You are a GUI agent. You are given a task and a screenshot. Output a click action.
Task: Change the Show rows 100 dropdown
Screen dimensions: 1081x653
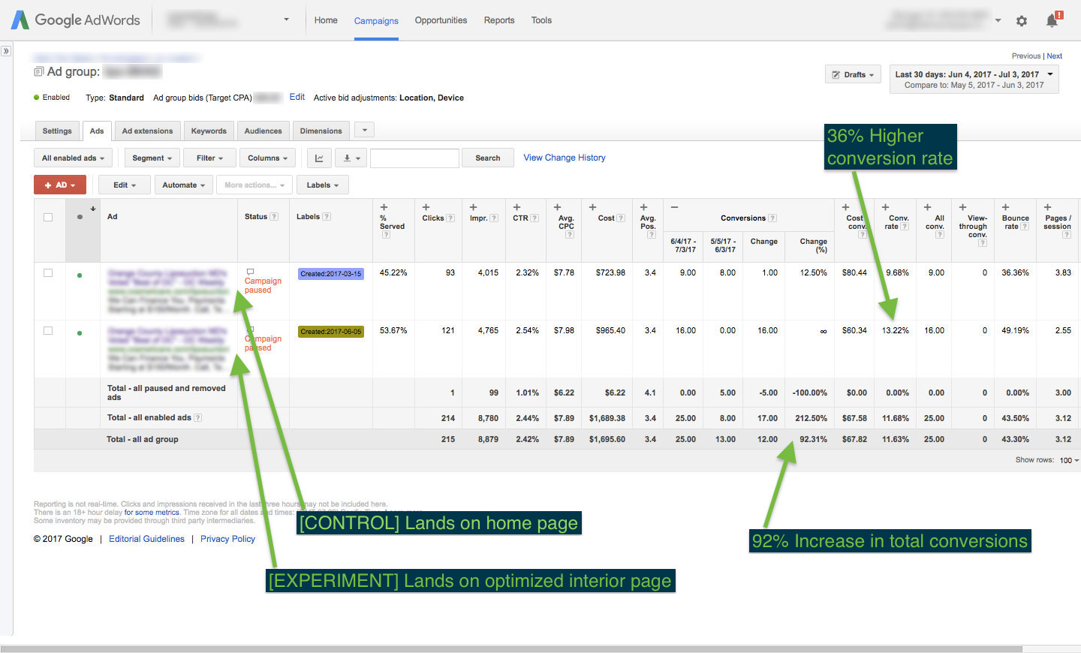(1069, 460)
